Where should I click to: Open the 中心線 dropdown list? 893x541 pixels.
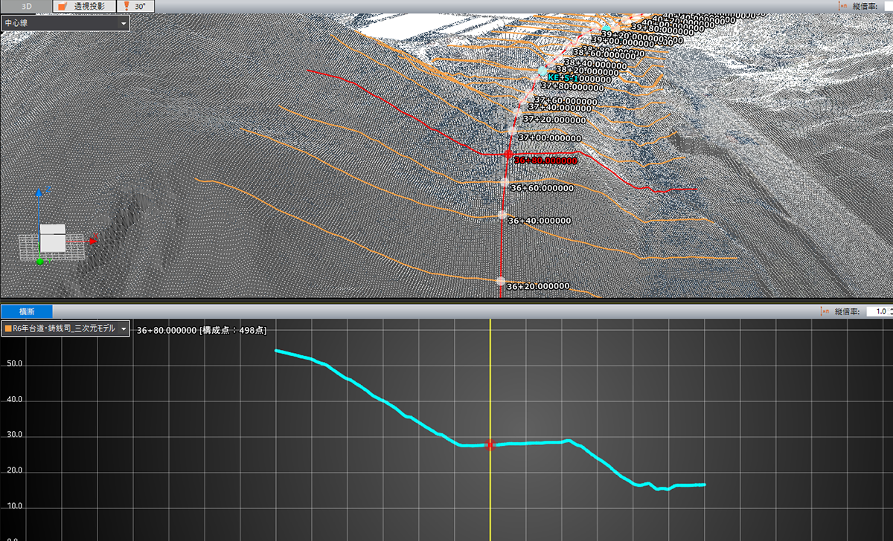pos(65,23)
